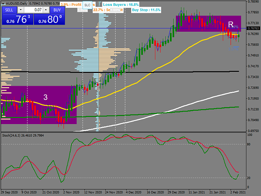Click the buy price 0.76 80 tile
Screen dimensions: 261x196
click(x=49, y=19)
